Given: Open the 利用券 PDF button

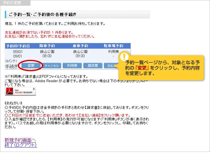Looking at the screenshot, I should (72, 66).
